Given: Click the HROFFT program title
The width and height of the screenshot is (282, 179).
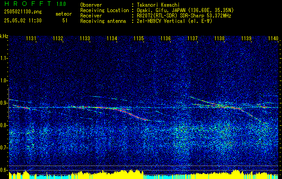Looking at the screenshot, I should (x=28, y=4).
